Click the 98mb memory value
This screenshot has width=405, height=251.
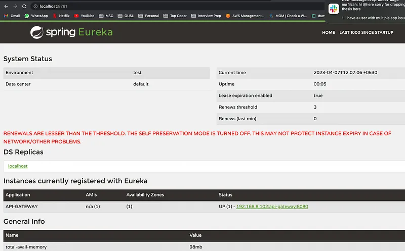[196, 247]
